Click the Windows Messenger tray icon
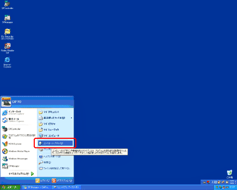Viewport: 237px width, 190px height. point(223,187)
